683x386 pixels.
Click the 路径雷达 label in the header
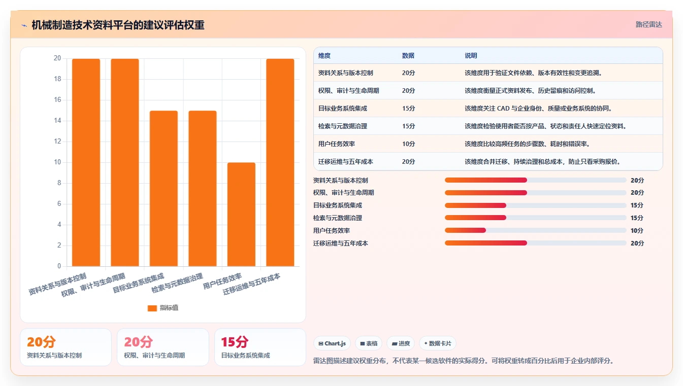coord(649,24)
